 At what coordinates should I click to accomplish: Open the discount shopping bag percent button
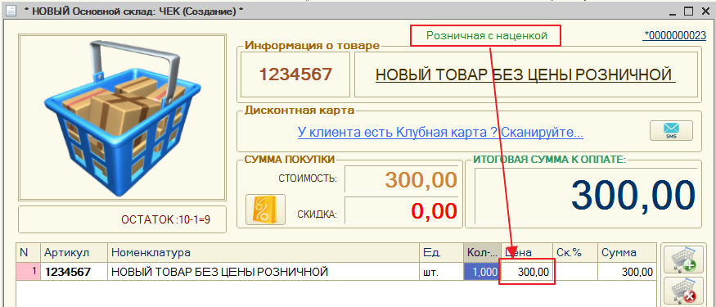click(x=265, y=210)
